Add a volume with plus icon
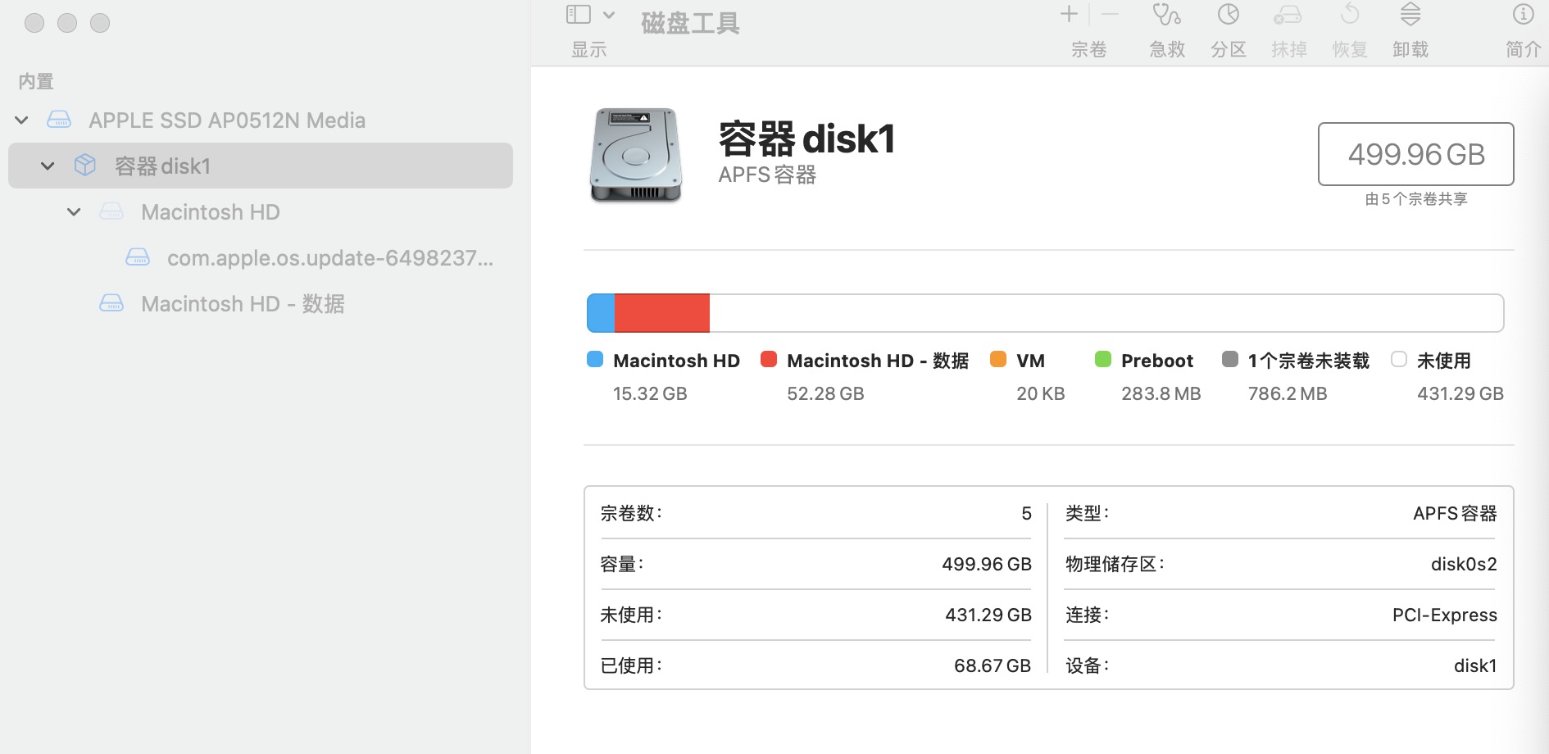The width and height of the screenshot is (1549, 754). point(1069,14)
